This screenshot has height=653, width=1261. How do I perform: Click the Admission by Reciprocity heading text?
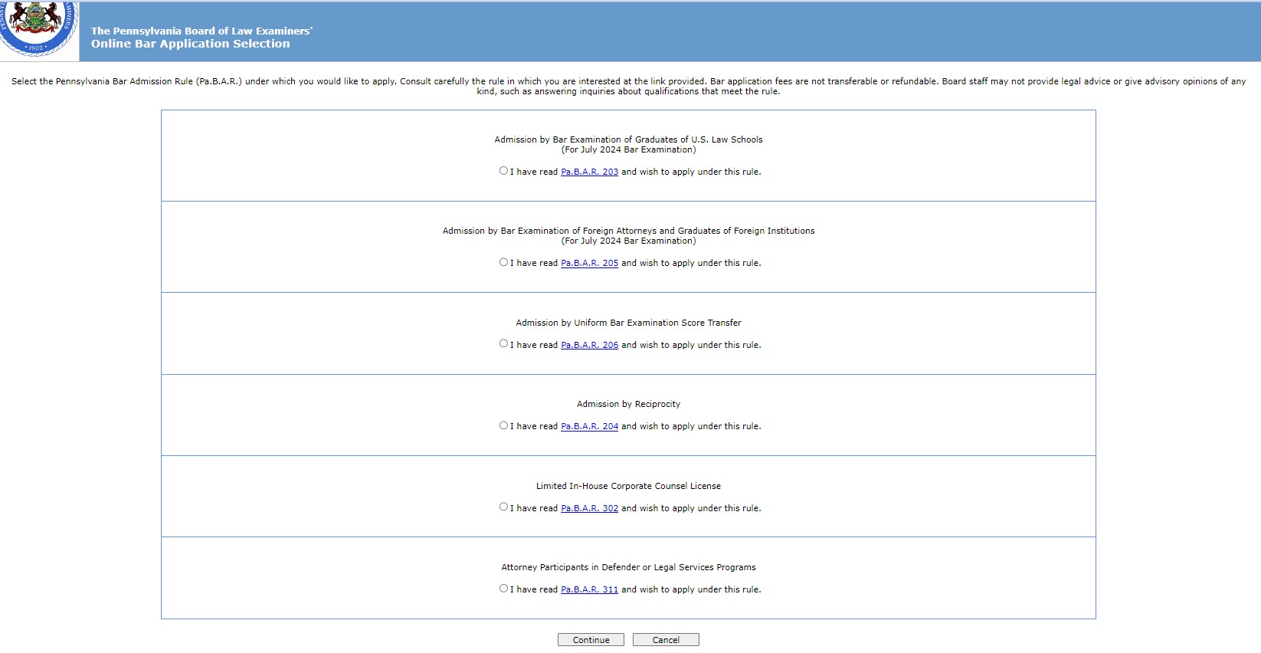628,405
